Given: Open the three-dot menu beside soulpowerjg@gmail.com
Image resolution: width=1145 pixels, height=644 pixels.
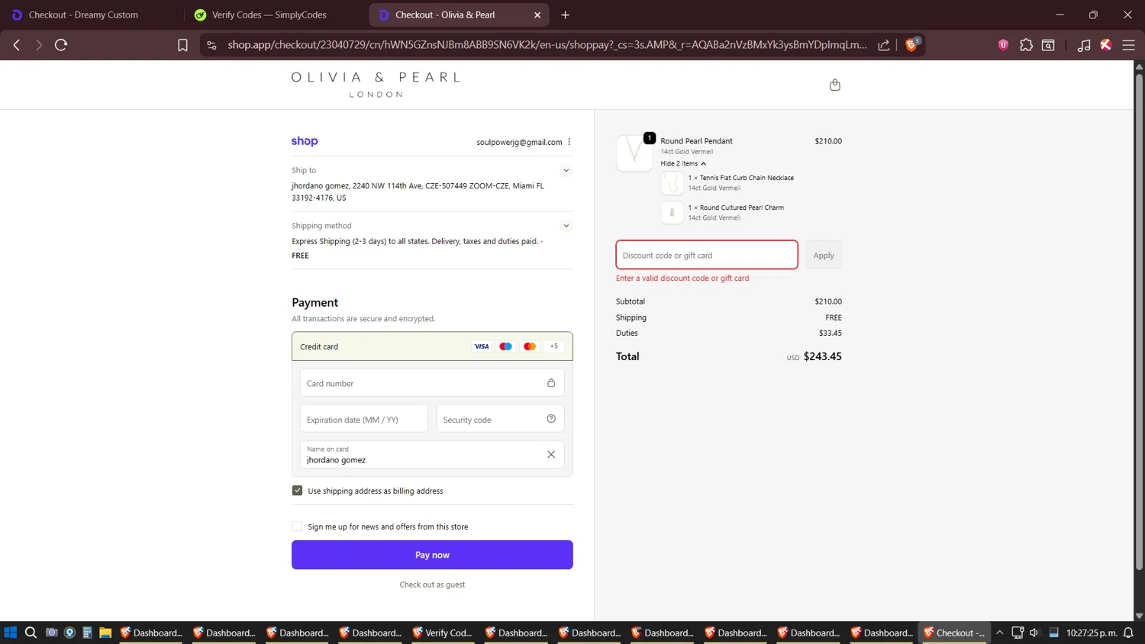Looking at the screenshot, I should point(569,142).
